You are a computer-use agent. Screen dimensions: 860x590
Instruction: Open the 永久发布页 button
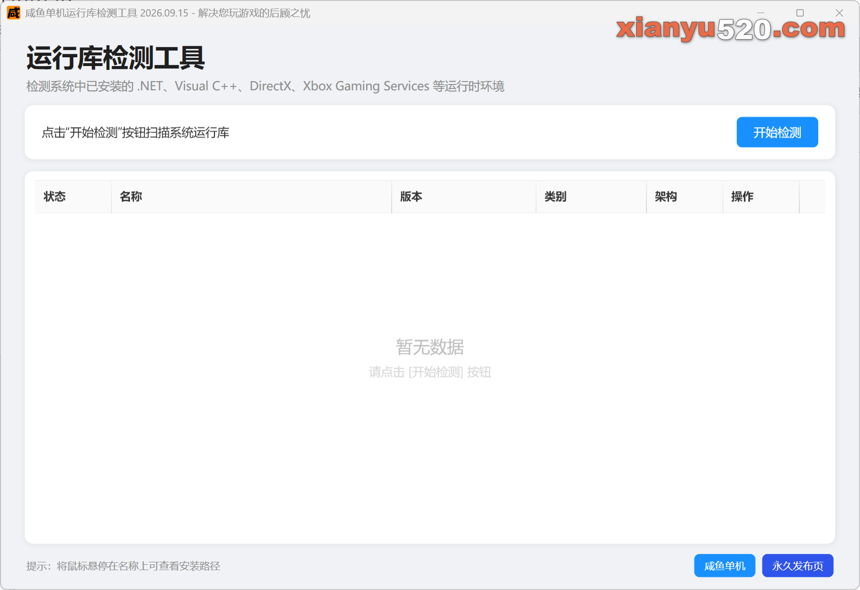798,566
